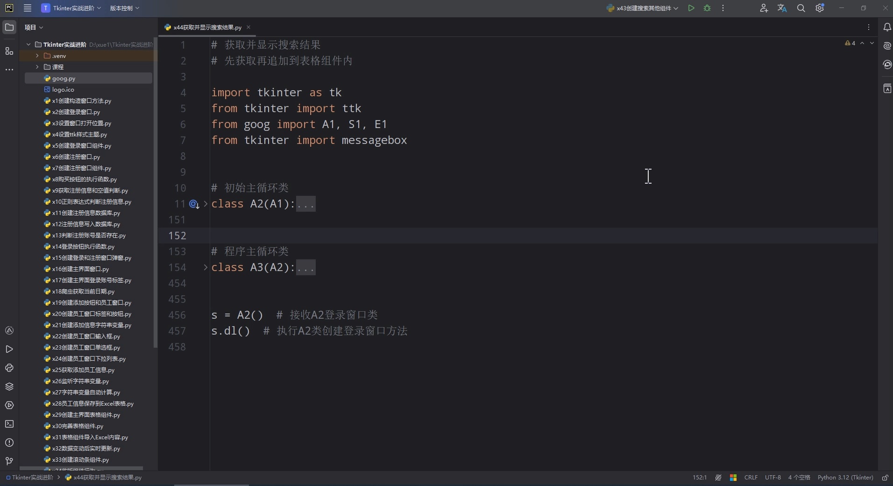Open the main hamburger menu

28,8
